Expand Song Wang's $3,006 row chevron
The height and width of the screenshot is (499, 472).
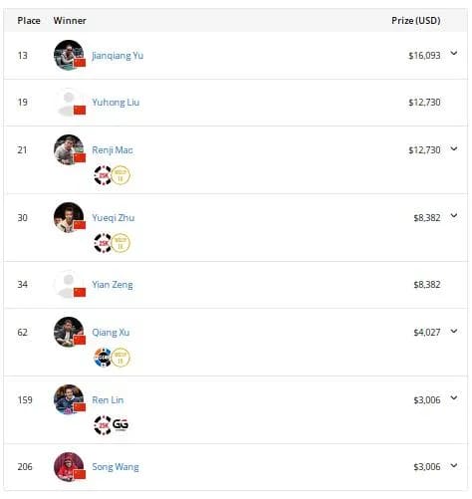454,465
